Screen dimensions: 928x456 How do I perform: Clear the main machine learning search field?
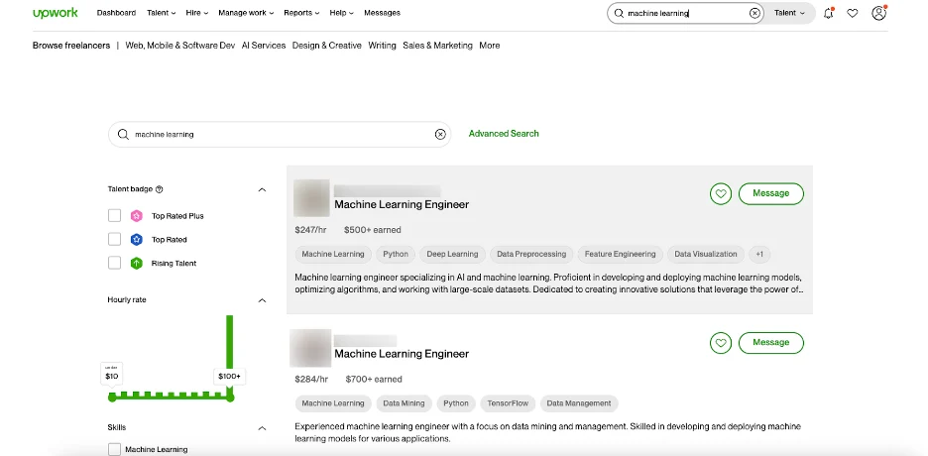click(440, 134)
